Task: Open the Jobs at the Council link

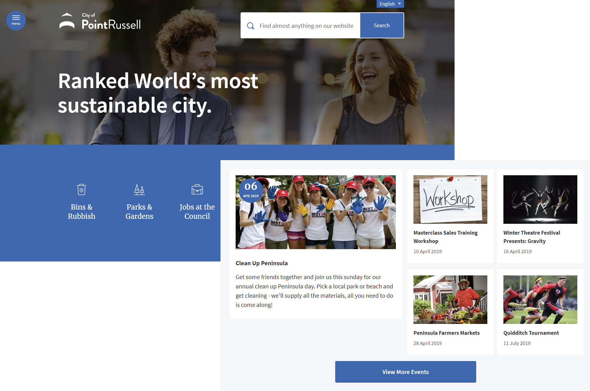Action: (197, 212)
